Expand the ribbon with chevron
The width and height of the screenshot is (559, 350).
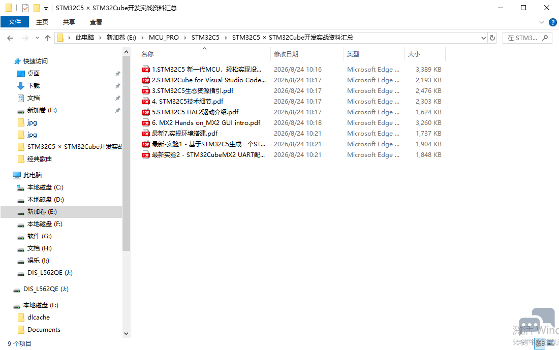coord(542,22)
